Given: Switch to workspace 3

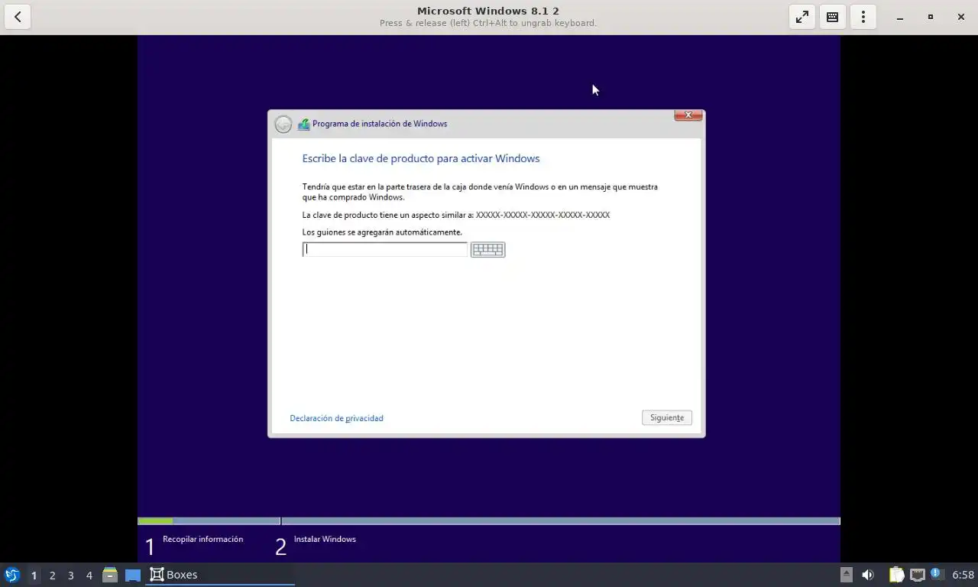Looking at the screenshot, I should (70, 575).
